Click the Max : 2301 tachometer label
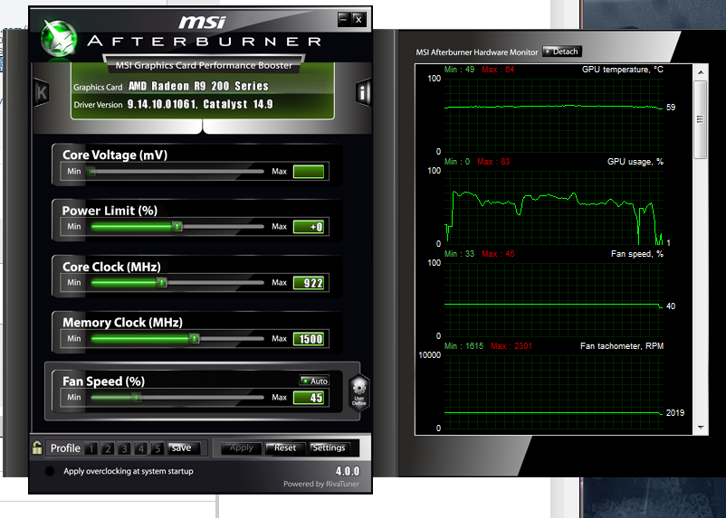726x518 pixels. tap(511, 346)
